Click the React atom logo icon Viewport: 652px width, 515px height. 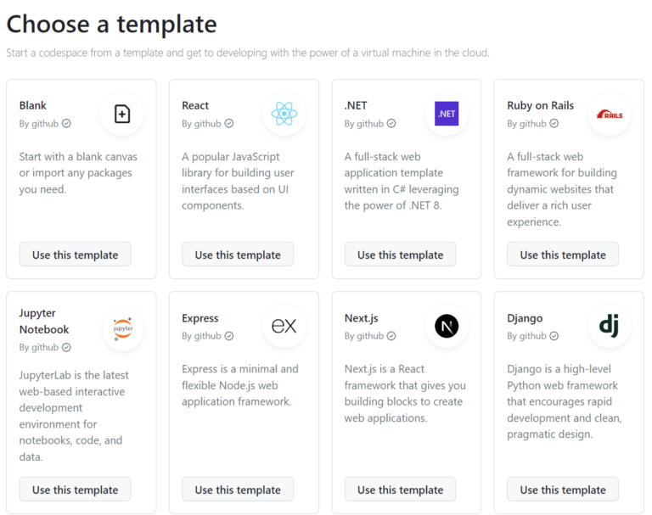[284, 114]
